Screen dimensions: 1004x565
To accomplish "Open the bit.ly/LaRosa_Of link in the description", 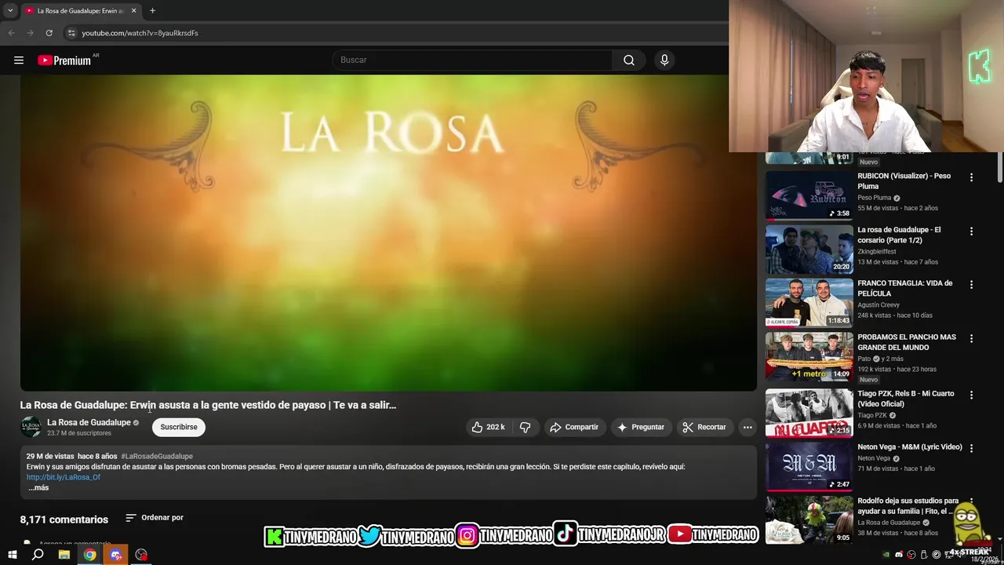I will point(64,477).
